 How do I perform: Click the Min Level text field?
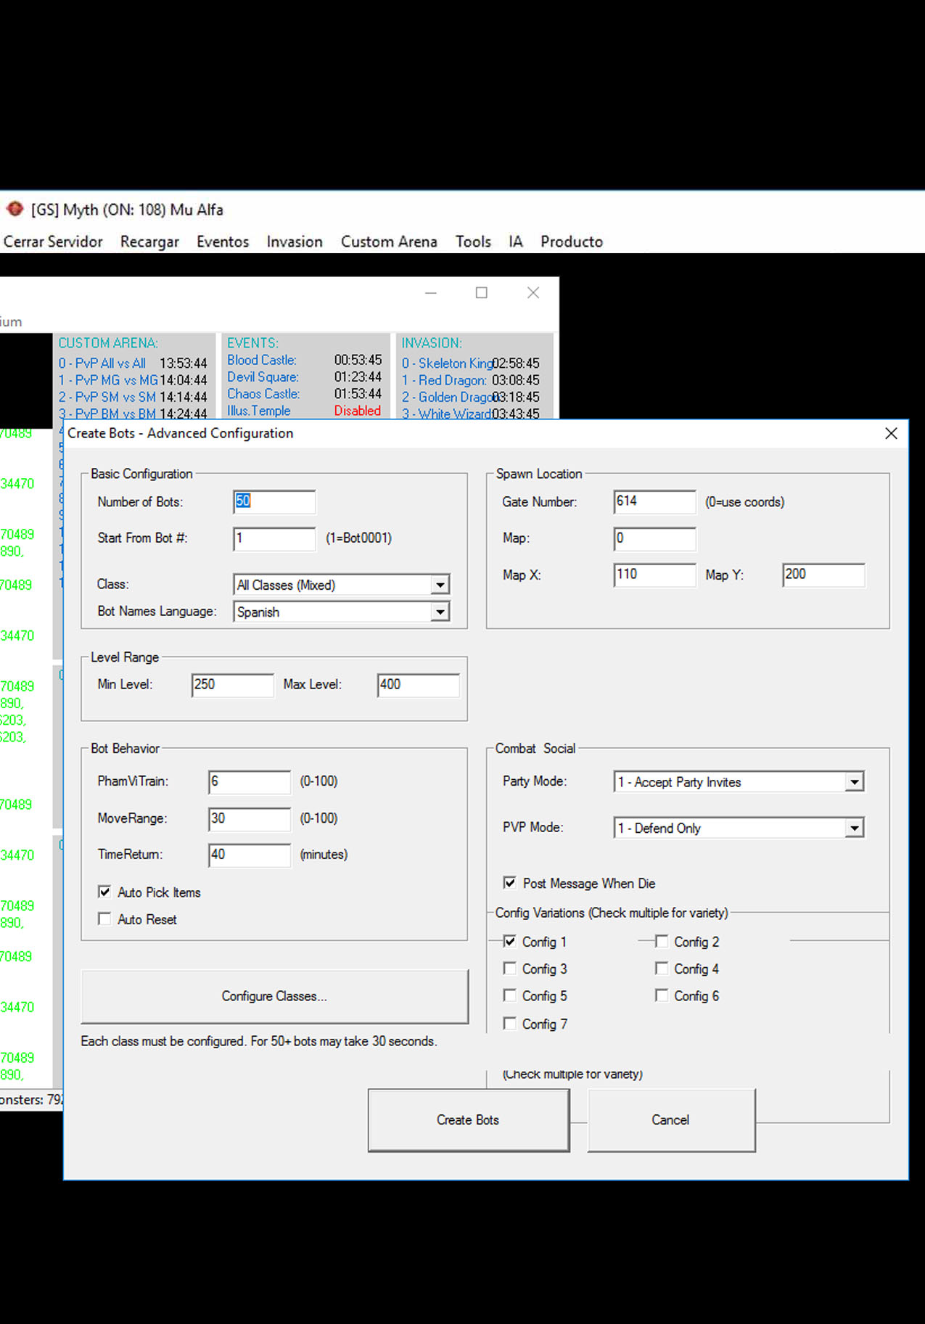pos(232,685)
